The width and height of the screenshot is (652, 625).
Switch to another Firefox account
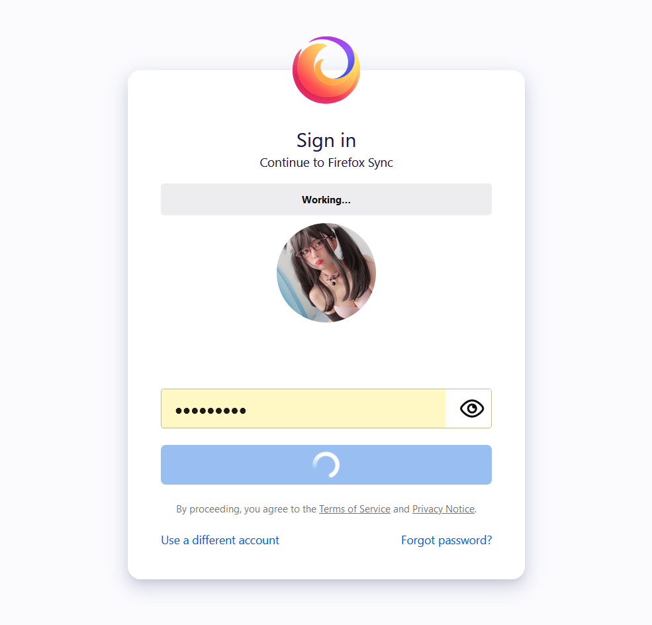pos(220,540)
